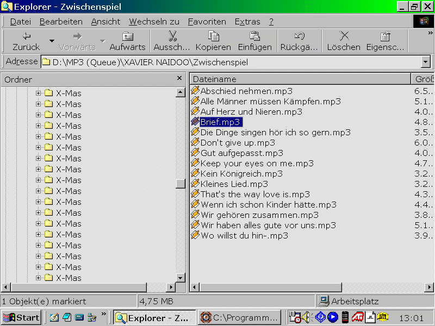Expand the toolbar overflow chevron
Screen dimensions: 435x326
[430, 34]
